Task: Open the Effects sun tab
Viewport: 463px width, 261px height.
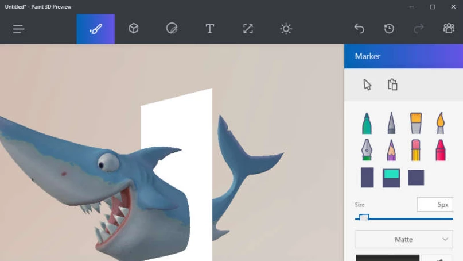Action: tap(286, 29)
